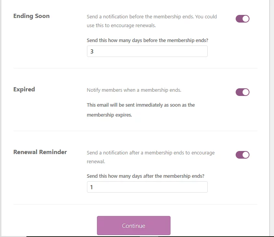Disable the Ending Soon notification toggle
This screenshot has height=237, width=274.
tap(242, 19)
